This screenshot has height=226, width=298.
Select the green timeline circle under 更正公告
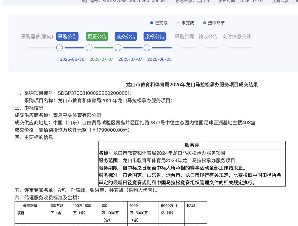pos(89,48)
